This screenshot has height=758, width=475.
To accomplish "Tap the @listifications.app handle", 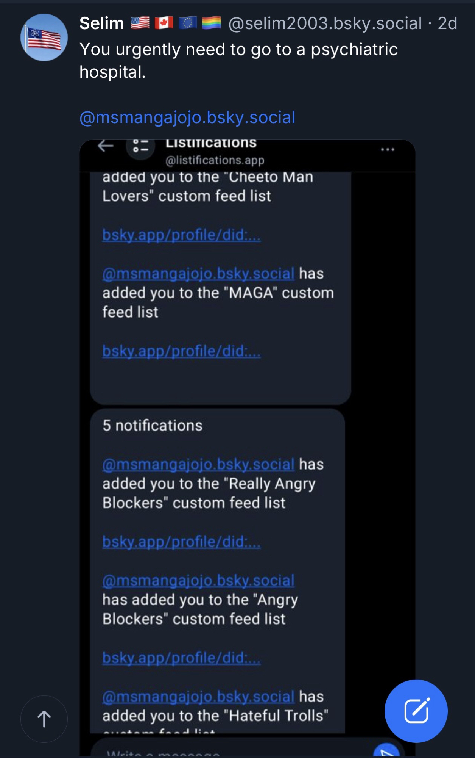I will (x=215, y=160).
